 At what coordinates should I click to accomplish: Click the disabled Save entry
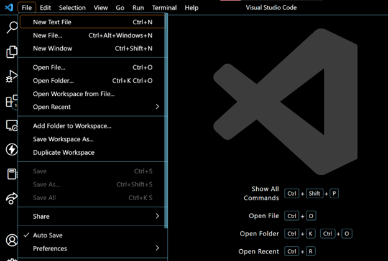tap(91, 171)
